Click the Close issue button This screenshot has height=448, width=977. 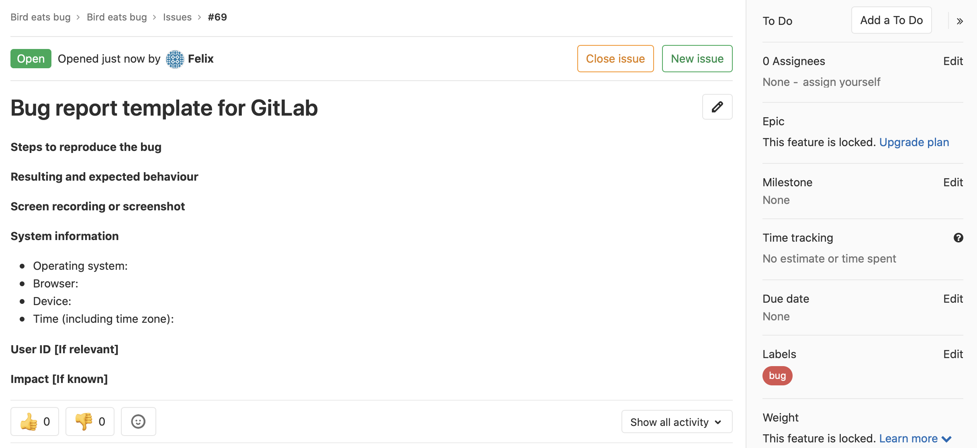point(615,59)
